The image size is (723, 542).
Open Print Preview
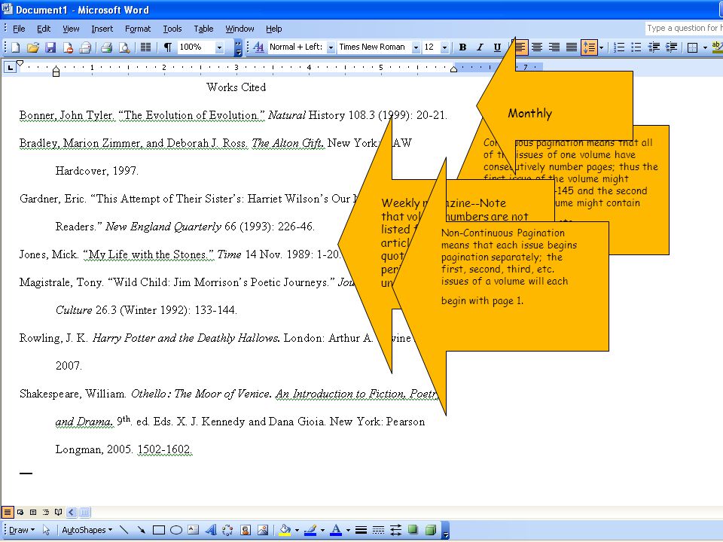(x=124, y=47)
